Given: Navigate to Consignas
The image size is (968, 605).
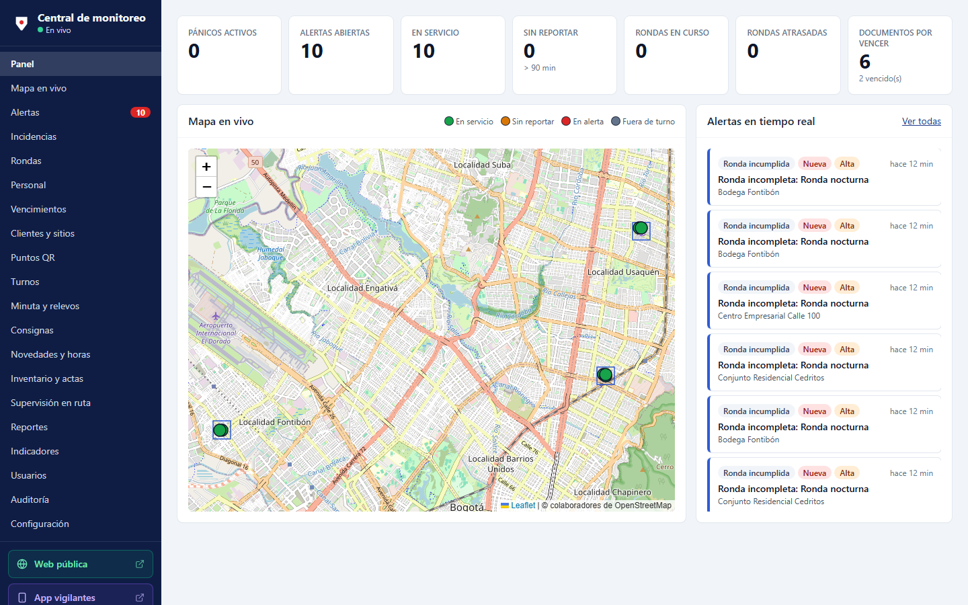Looking at the screenshot, I should click(81, 330).
